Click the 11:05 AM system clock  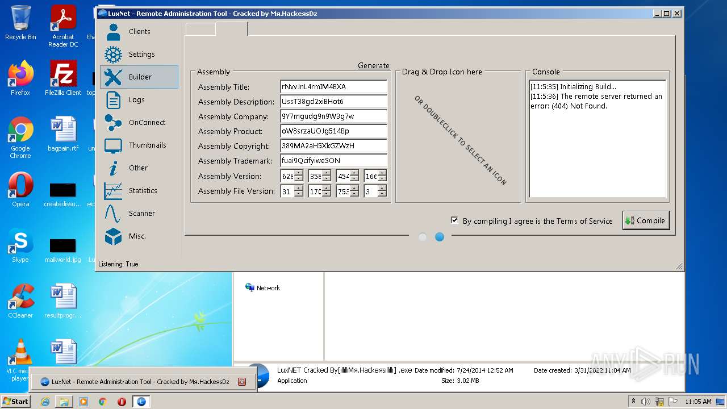point(698,402)
